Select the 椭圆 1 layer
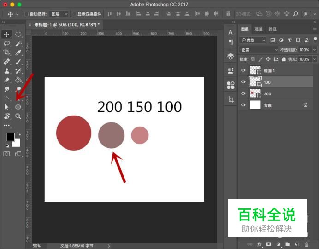The image size is (319, 249). click(x=281, y=70)
